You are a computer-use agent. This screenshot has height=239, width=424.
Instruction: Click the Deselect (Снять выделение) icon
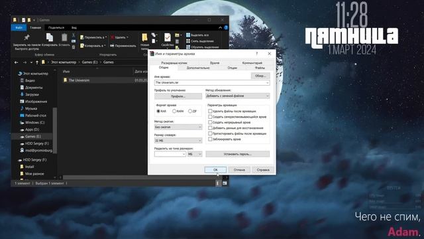(188, 41)
